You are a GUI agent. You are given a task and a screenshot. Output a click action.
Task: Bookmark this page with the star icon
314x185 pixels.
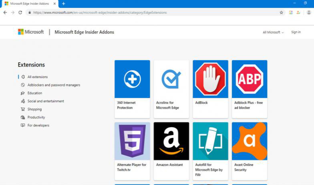click(x=281, y=12)
